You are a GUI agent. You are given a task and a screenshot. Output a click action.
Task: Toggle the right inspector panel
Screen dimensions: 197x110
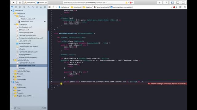coord(183,2)
